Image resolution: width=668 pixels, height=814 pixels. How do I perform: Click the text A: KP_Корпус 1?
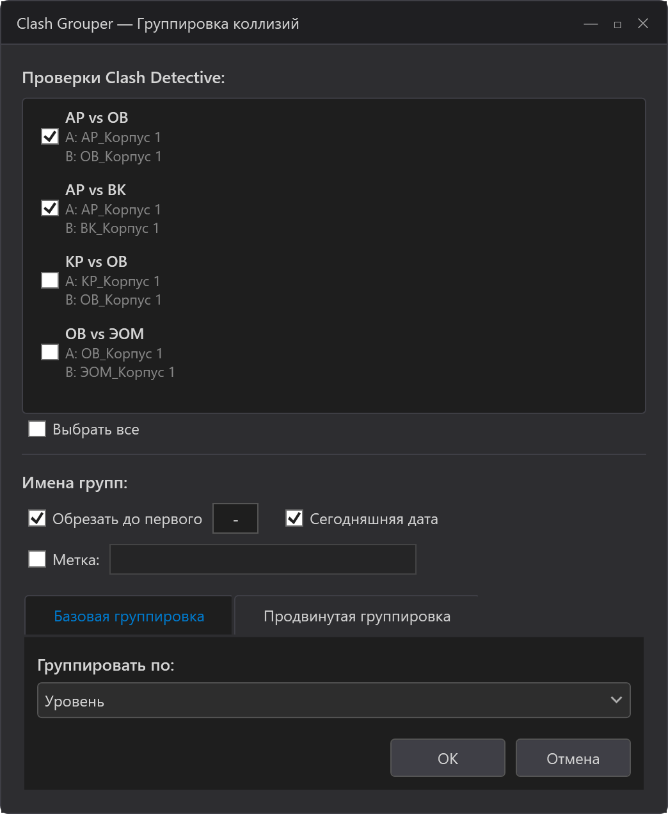click(113, 282)
